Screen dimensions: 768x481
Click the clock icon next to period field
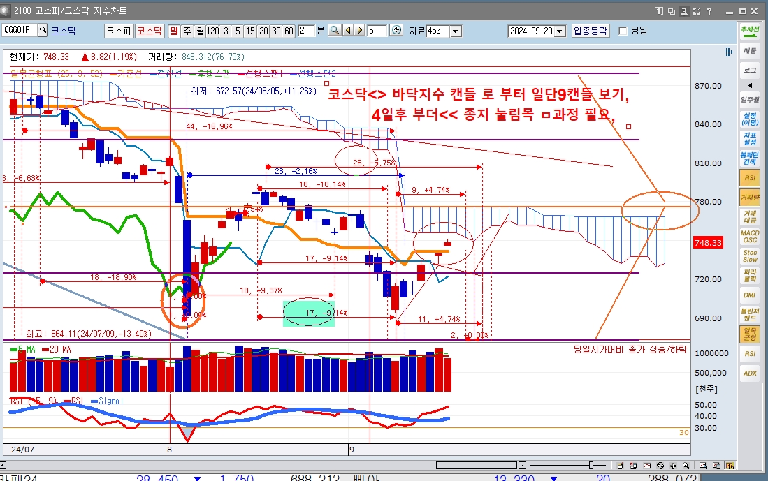[396, 31]
